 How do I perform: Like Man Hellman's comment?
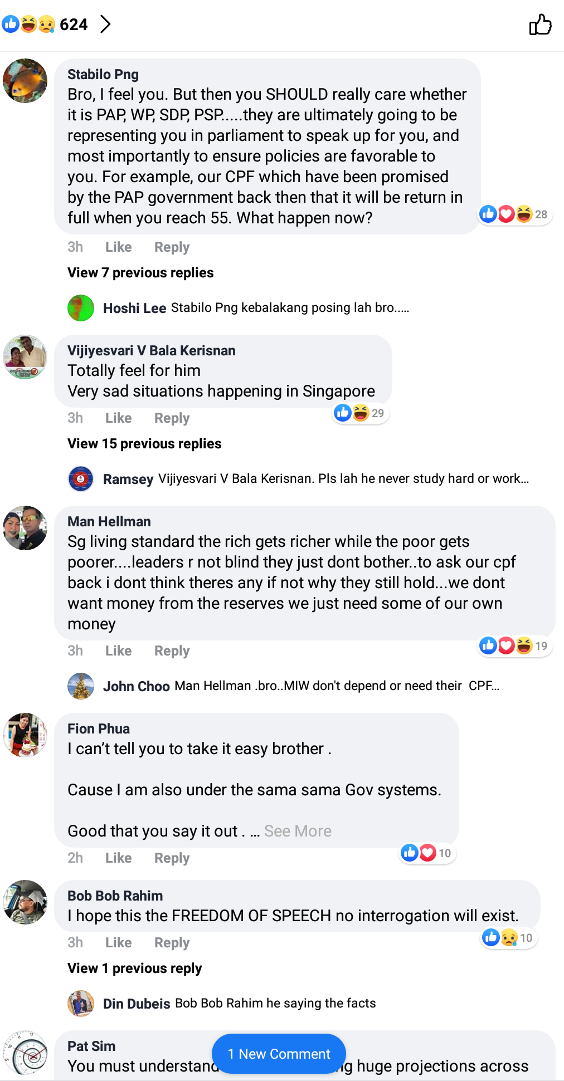[118, 651]
